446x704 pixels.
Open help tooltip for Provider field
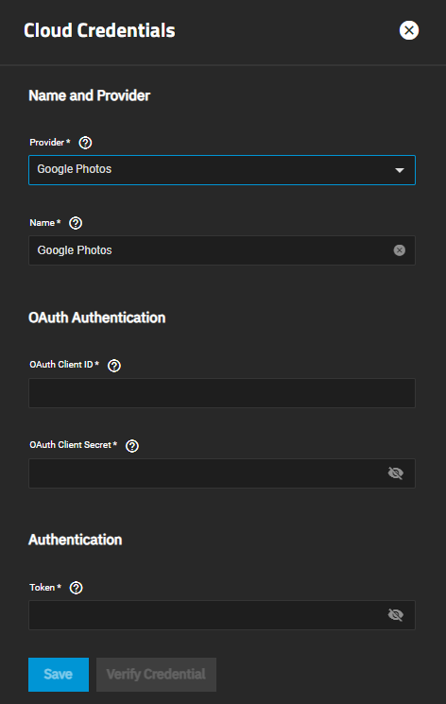(x=85, y=143)
